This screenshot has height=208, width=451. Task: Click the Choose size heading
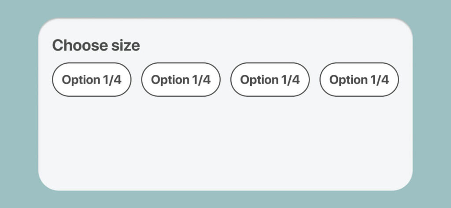[96, 45]
